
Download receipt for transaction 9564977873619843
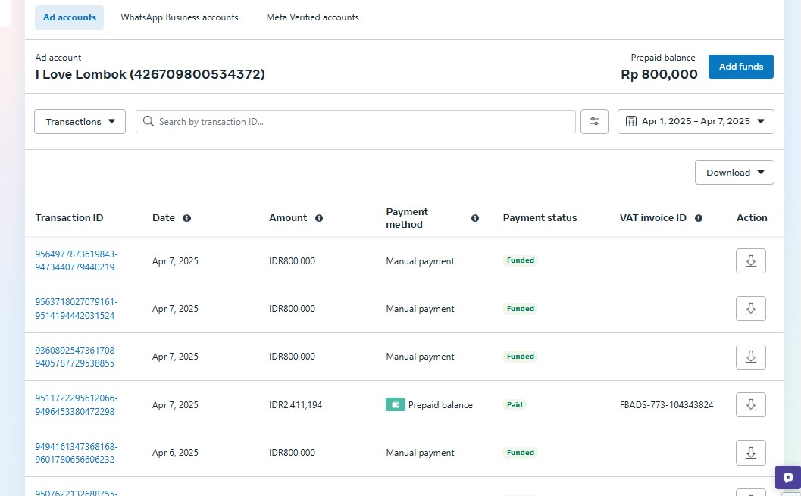(x=750, y=260)
